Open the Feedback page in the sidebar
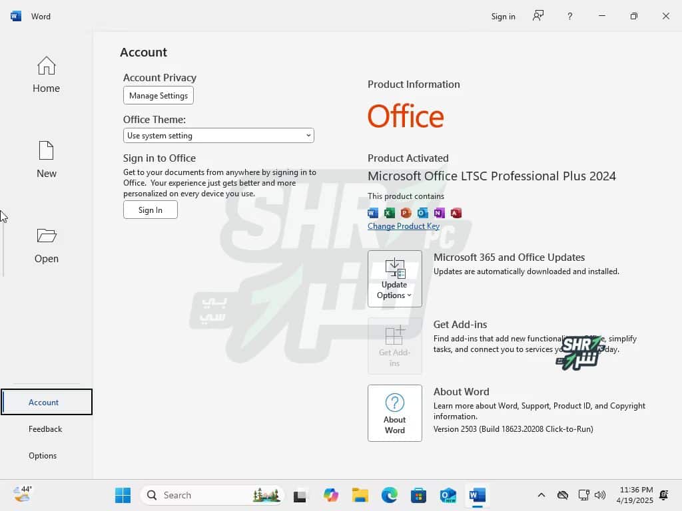The width and height of the screenshot is (682, 511). click(45, 429)
